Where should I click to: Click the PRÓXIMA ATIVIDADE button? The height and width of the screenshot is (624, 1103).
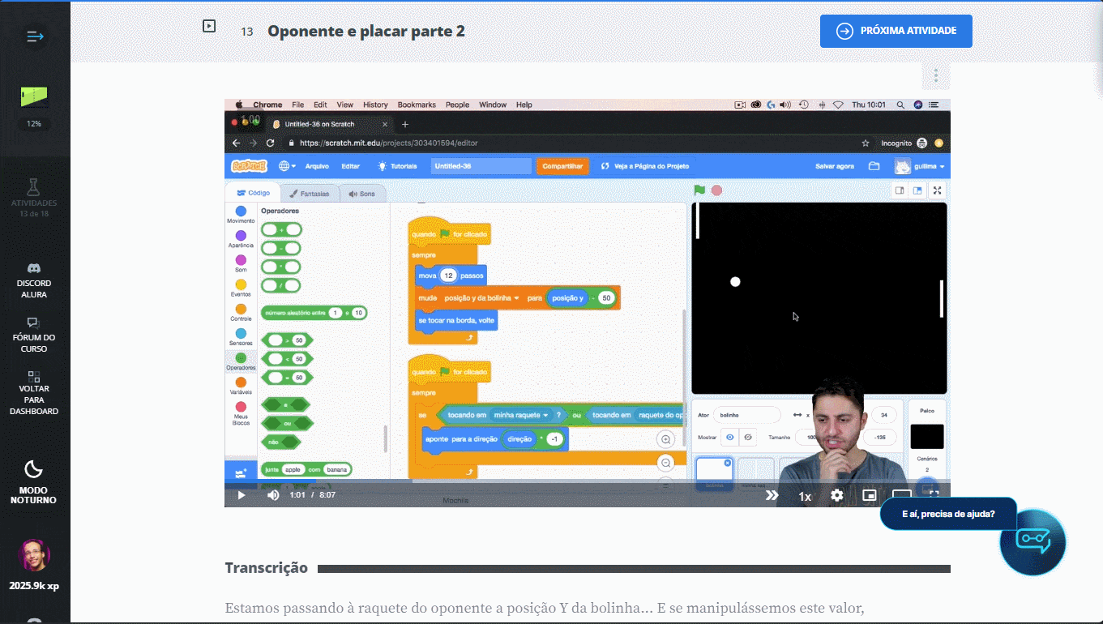(x=896, y=31)
